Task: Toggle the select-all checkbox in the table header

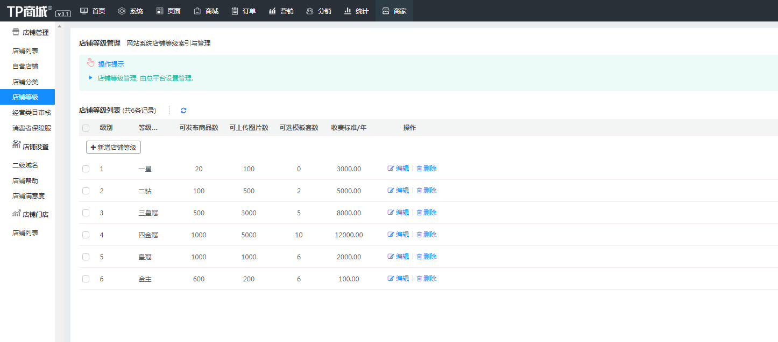Action: tap(86, 128)
